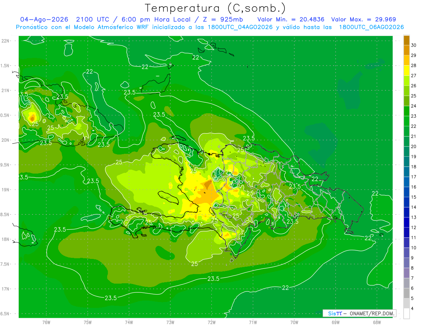Viewport: 423px width, 327px height.
Task: Click the '19N' latitude axis label
Action: coord(6,190)
